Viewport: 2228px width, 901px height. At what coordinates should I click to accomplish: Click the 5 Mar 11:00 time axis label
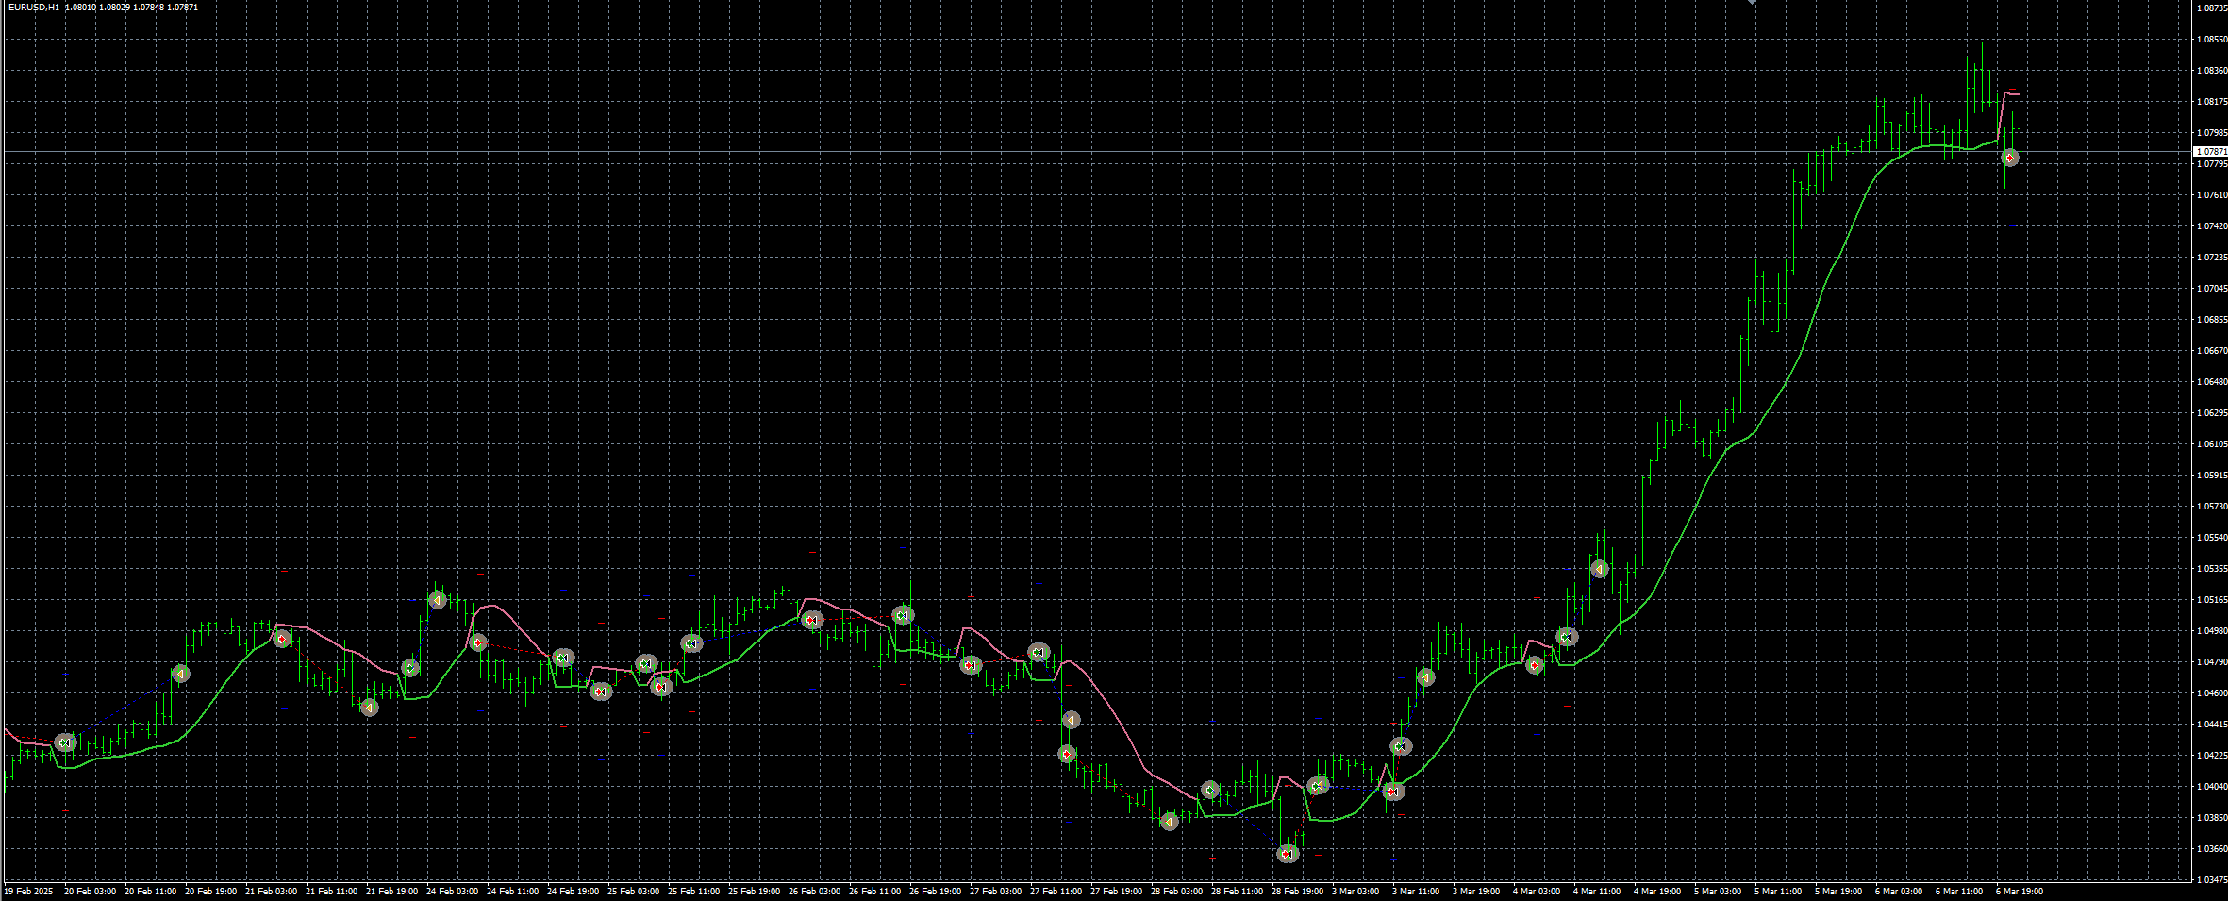pos(1778,892)
